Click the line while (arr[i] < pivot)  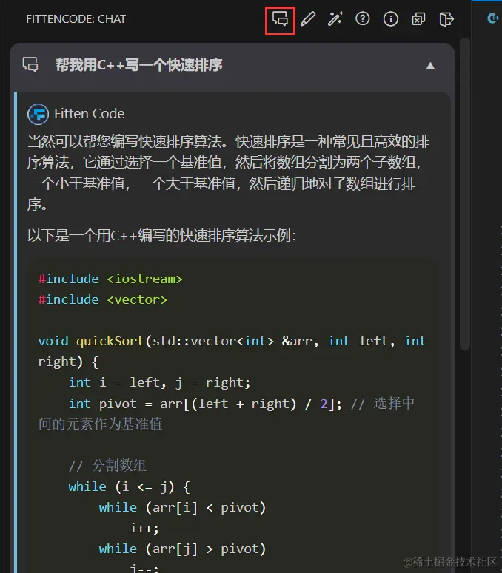[182, 508]
